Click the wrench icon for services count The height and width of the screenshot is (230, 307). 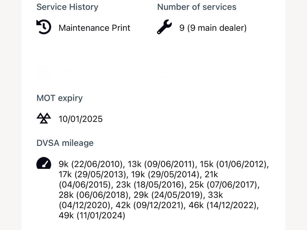click(x=164, y=27)
